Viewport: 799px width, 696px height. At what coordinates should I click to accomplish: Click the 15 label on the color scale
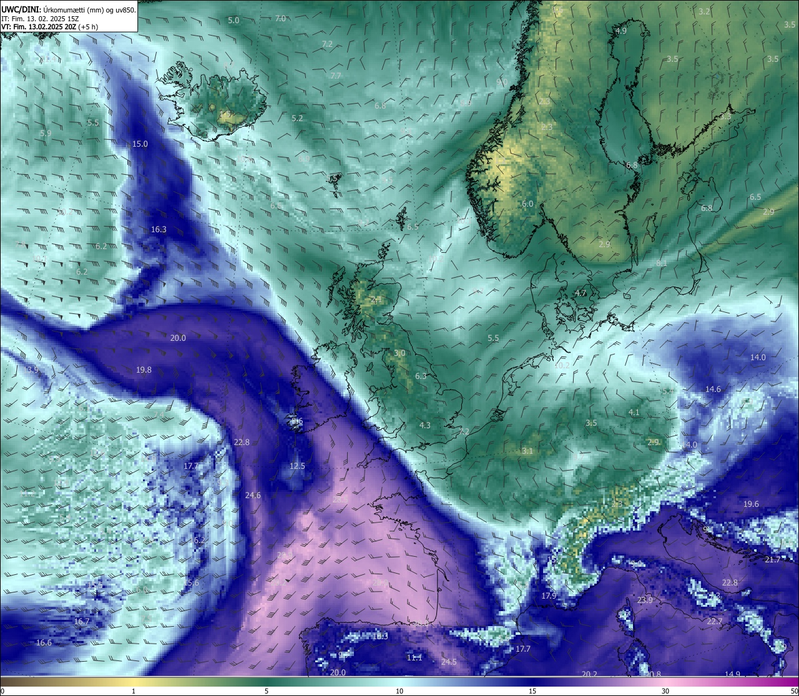point(532,691)
